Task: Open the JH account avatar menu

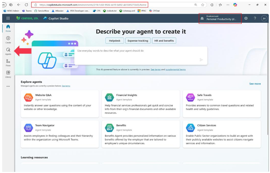Action: coord(264,18)
